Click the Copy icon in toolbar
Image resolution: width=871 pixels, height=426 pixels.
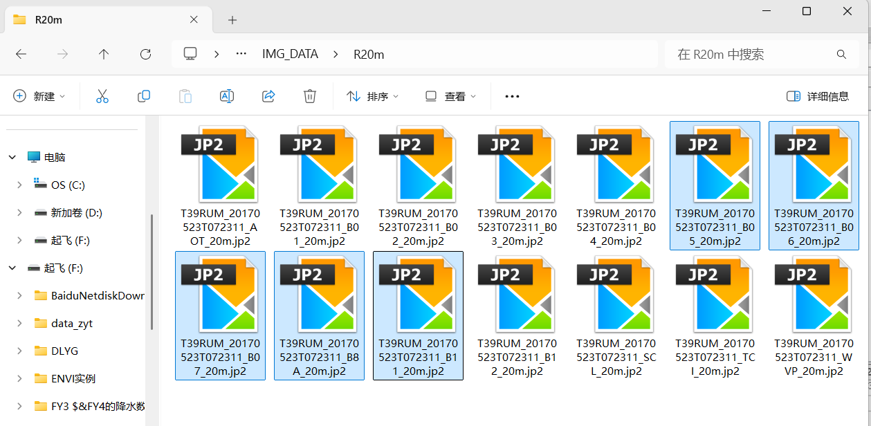144,97
